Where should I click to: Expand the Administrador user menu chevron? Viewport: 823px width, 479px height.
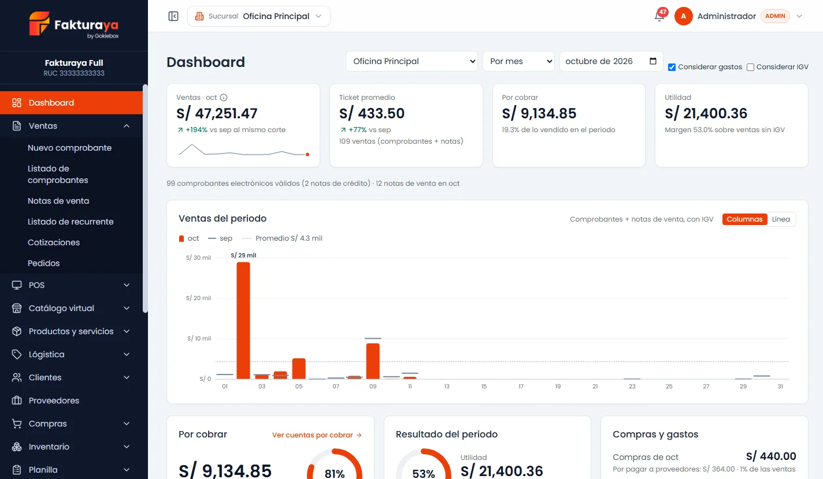tap(799, 16)
